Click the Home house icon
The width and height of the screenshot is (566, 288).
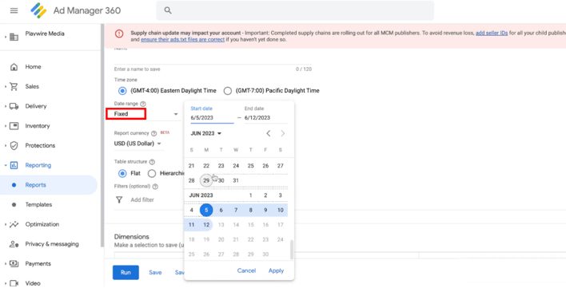(14, 66)
